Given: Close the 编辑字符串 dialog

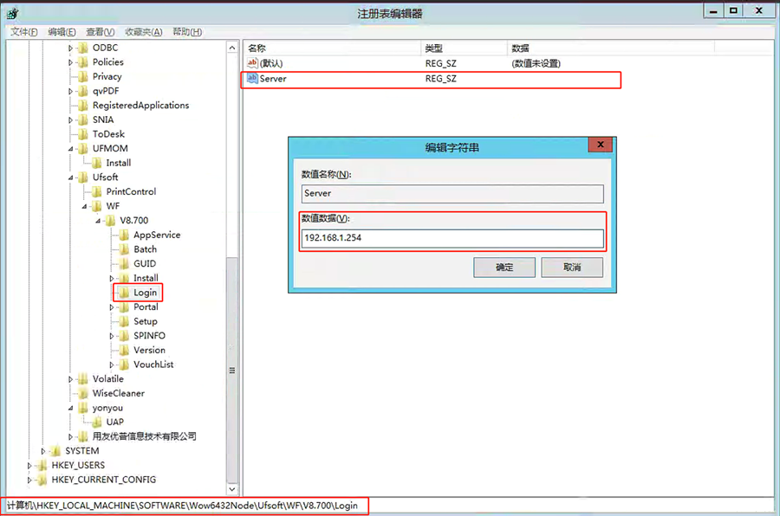Looking at the screenshot, I should coord(601,145).
